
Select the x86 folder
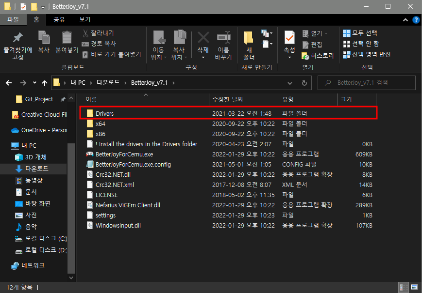click(228, 134)
